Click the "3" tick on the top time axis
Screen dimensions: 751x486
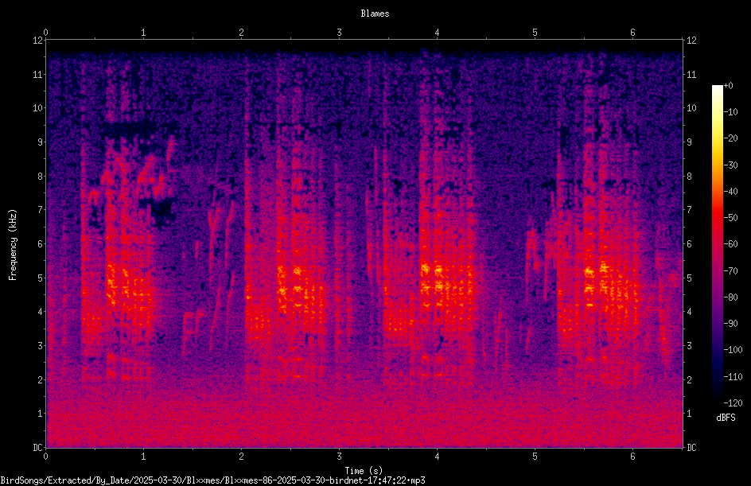point(339,33)
